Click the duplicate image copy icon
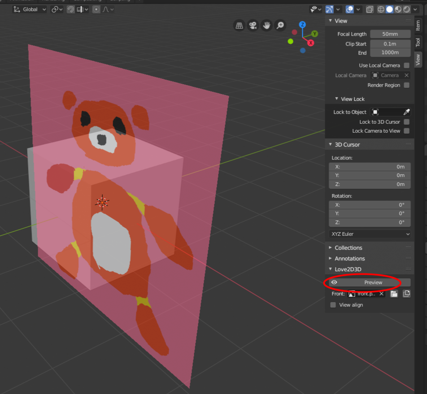 click(406, 294)
